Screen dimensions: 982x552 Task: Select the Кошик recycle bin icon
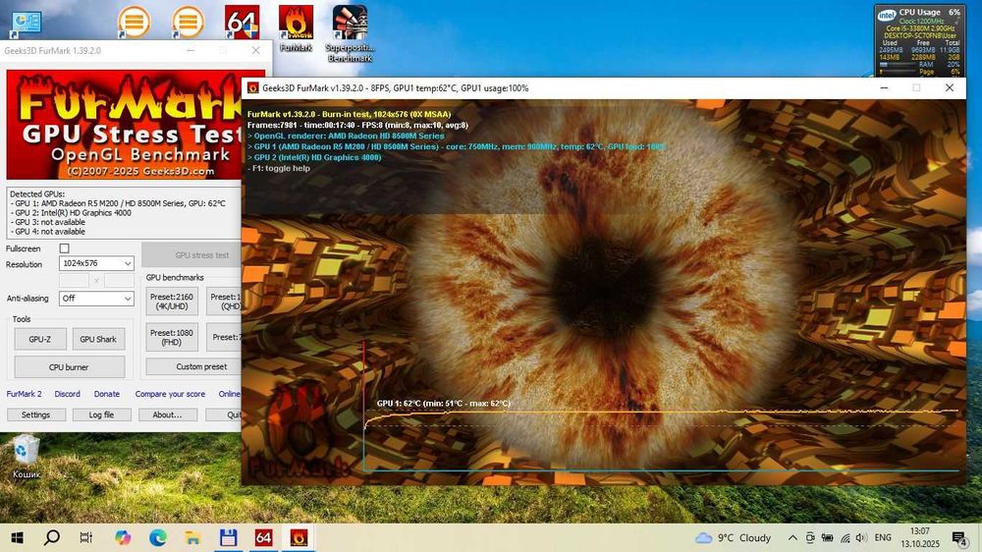[27, 457]
